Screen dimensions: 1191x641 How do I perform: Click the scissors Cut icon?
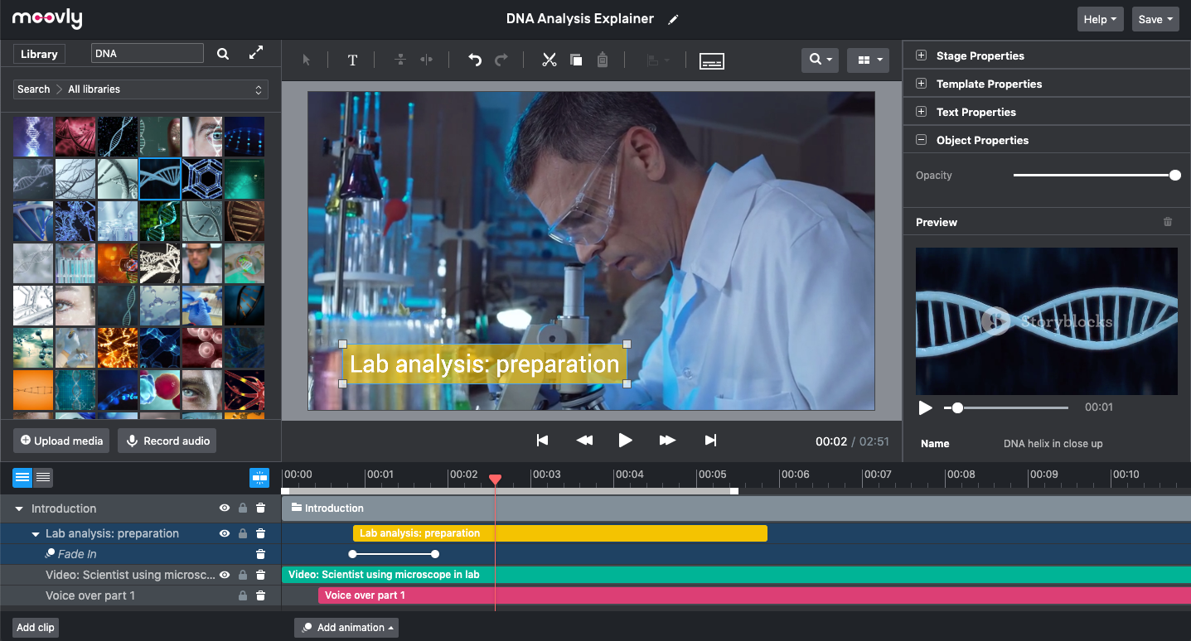coord(549,60)
